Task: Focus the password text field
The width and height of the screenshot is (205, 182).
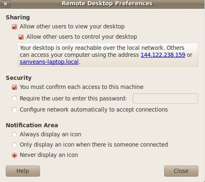Action: [x=165, y=99]
